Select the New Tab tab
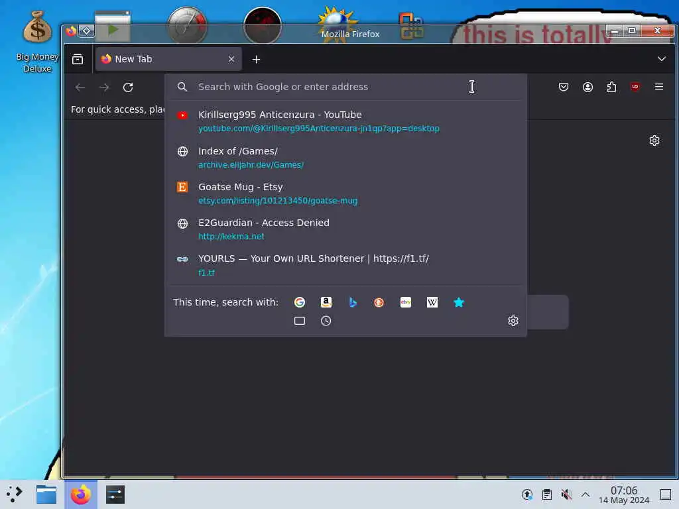This screenshot has height=509, width=679. [168, 59]
